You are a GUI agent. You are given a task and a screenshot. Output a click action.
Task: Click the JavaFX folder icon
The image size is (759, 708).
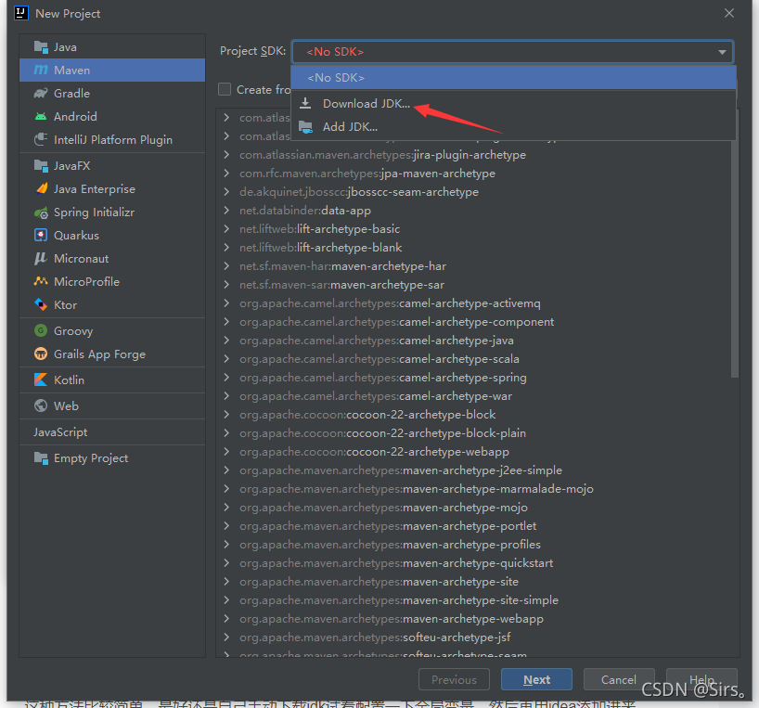[41, 166]
